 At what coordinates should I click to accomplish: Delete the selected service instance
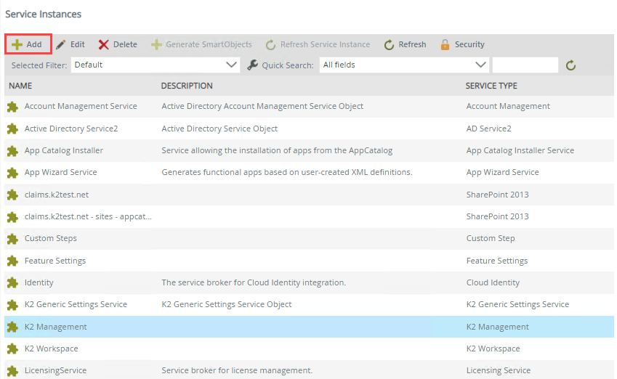tap(118, 44)
